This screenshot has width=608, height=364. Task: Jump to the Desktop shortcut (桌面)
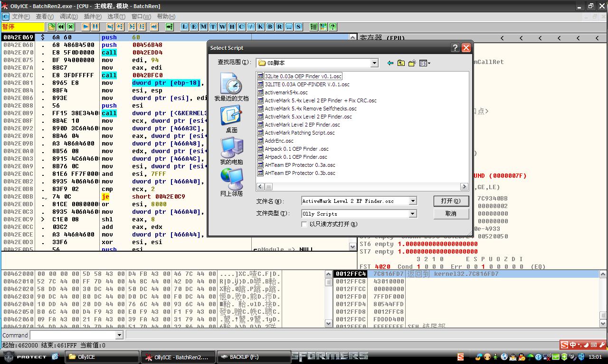pos(231,118)
